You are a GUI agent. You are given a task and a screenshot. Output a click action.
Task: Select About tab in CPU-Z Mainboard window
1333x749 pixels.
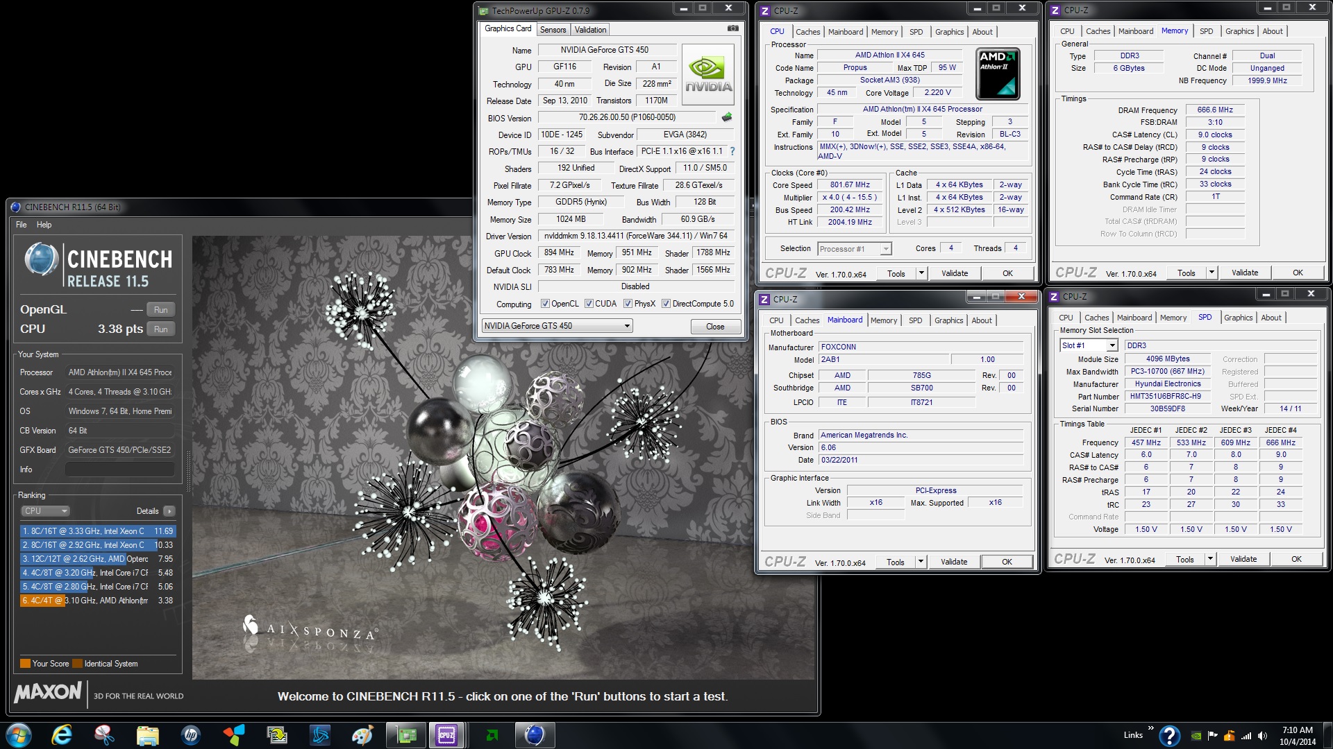coord(982,320)
